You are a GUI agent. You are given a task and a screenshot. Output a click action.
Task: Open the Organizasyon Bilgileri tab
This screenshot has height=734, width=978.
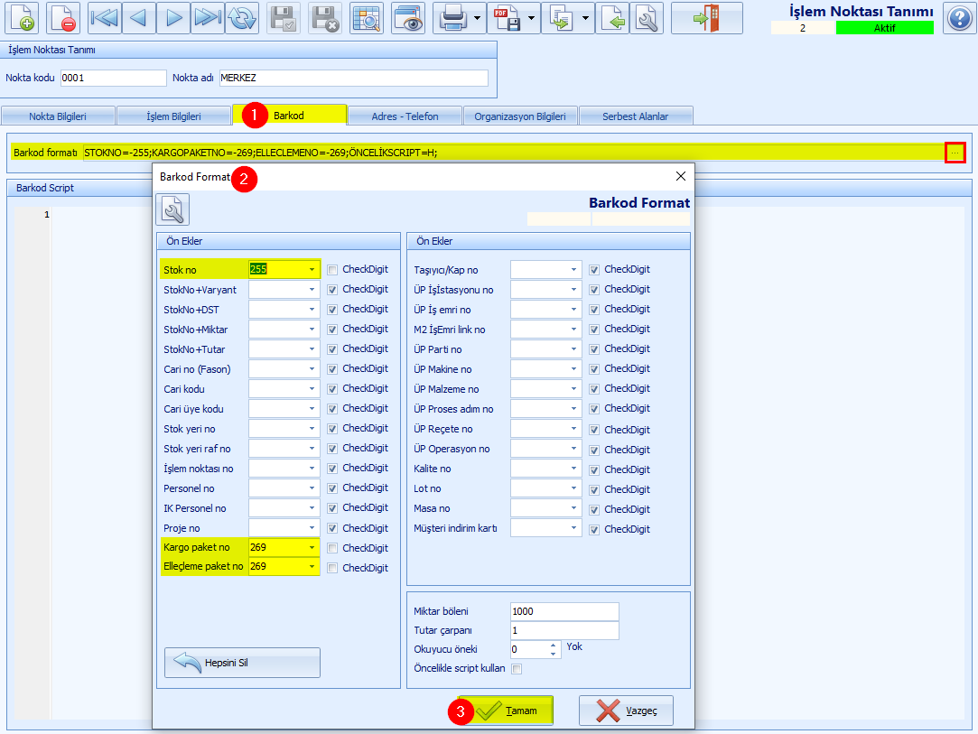519,116
